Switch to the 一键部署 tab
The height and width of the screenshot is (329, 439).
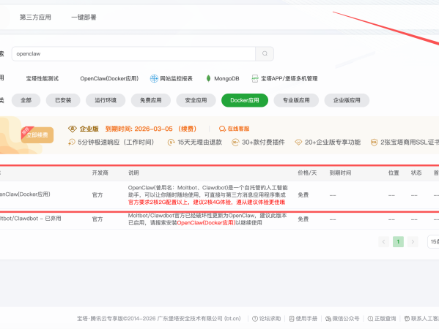pos(84,18)
